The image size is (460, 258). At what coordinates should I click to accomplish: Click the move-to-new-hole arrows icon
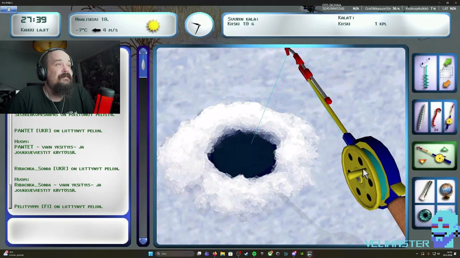point(447,73)
